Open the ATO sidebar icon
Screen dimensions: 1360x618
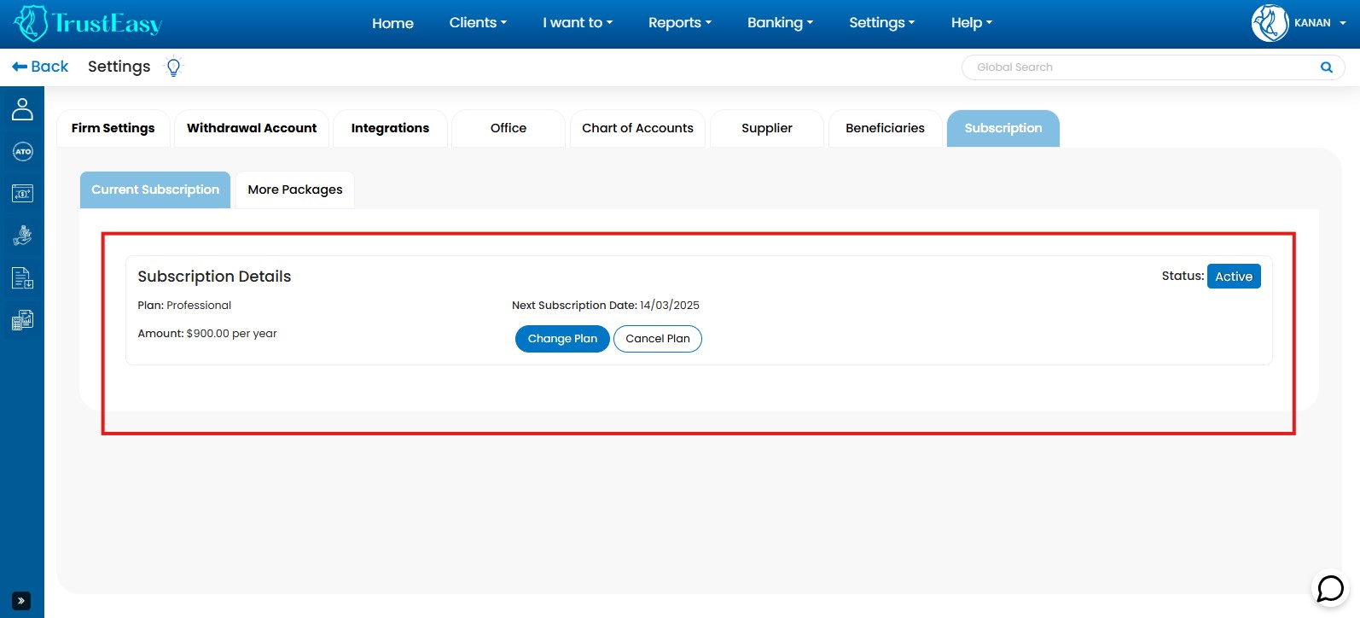click(22, 152)
